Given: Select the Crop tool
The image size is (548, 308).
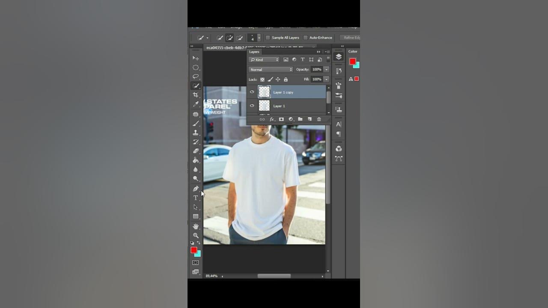Looking at the screenshot, I should 196,95.
